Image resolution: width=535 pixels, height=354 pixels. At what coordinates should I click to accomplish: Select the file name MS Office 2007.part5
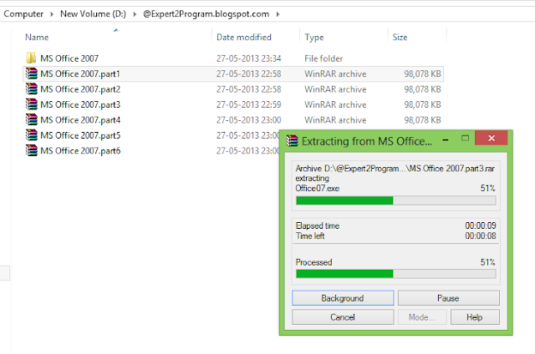point(80,135)
